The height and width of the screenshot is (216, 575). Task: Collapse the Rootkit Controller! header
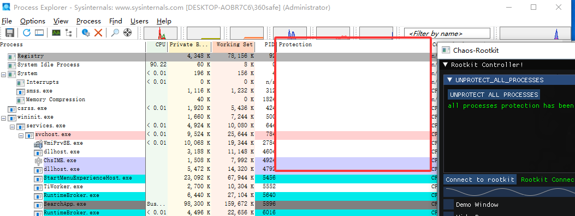[446, 65]
